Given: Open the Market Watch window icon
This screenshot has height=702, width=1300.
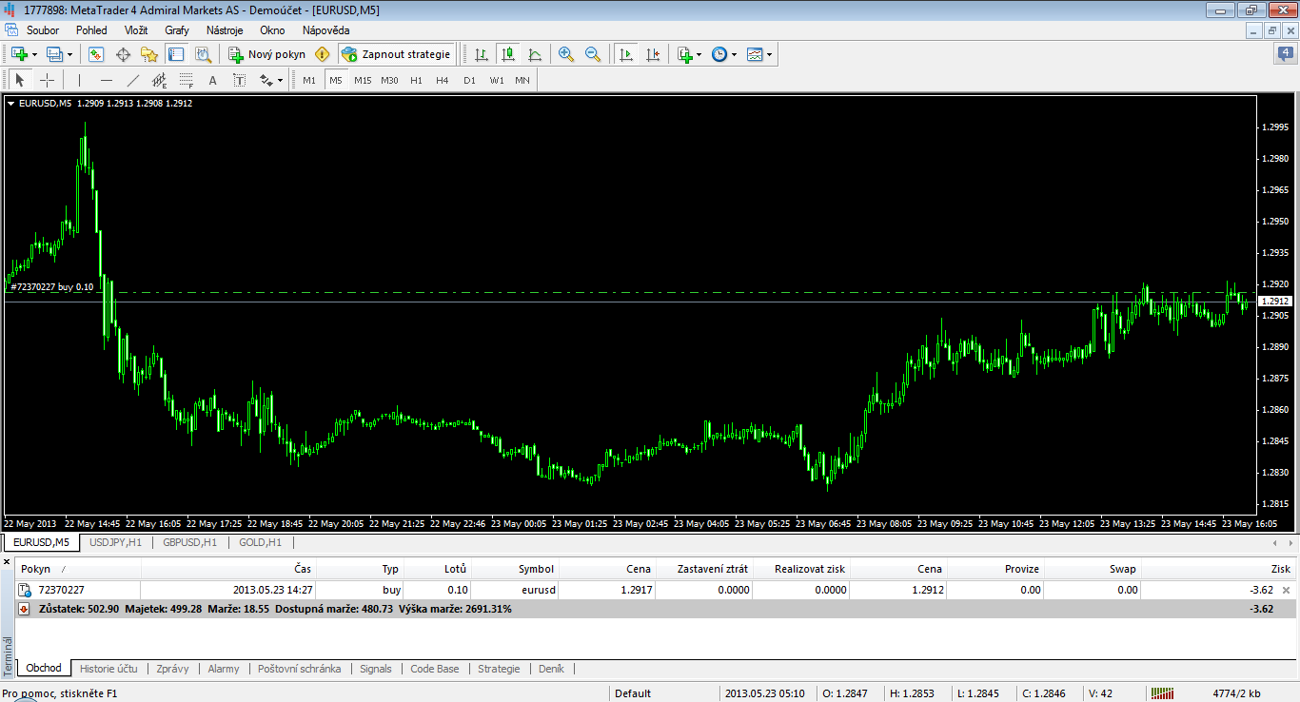Looking at the screenshot, I should tap(96, 54).
